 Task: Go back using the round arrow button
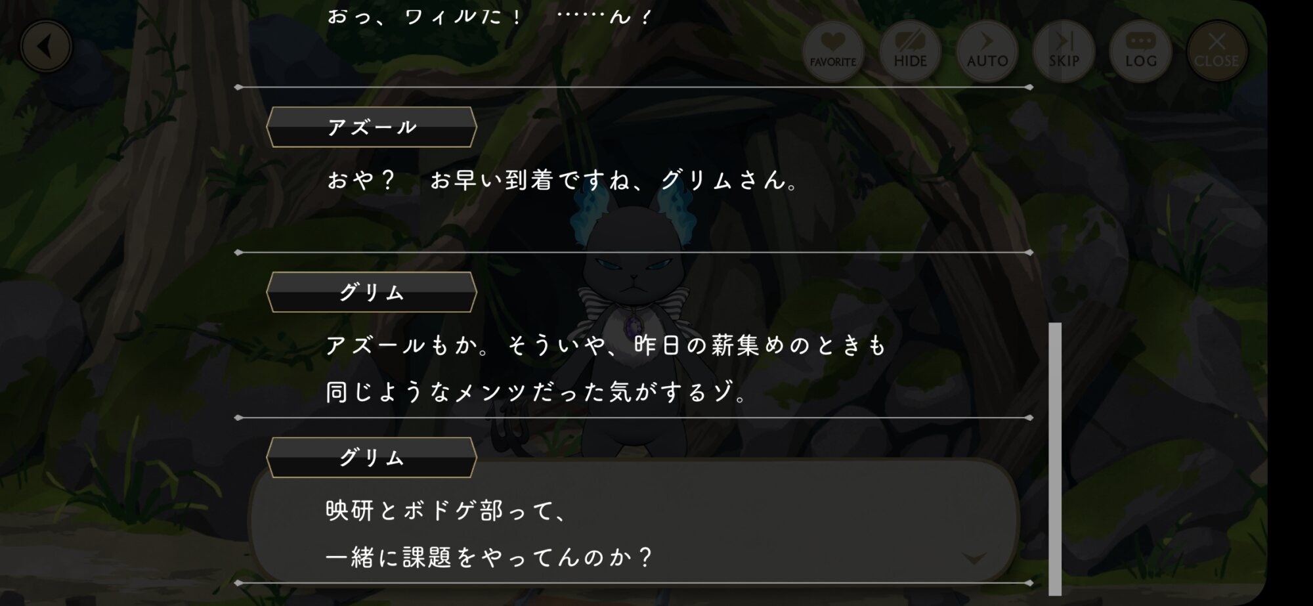(x=46, y=47)
